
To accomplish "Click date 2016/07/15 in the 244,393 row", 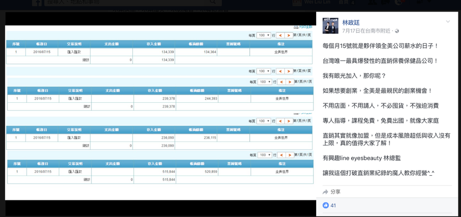I will [x=43, y=99].
